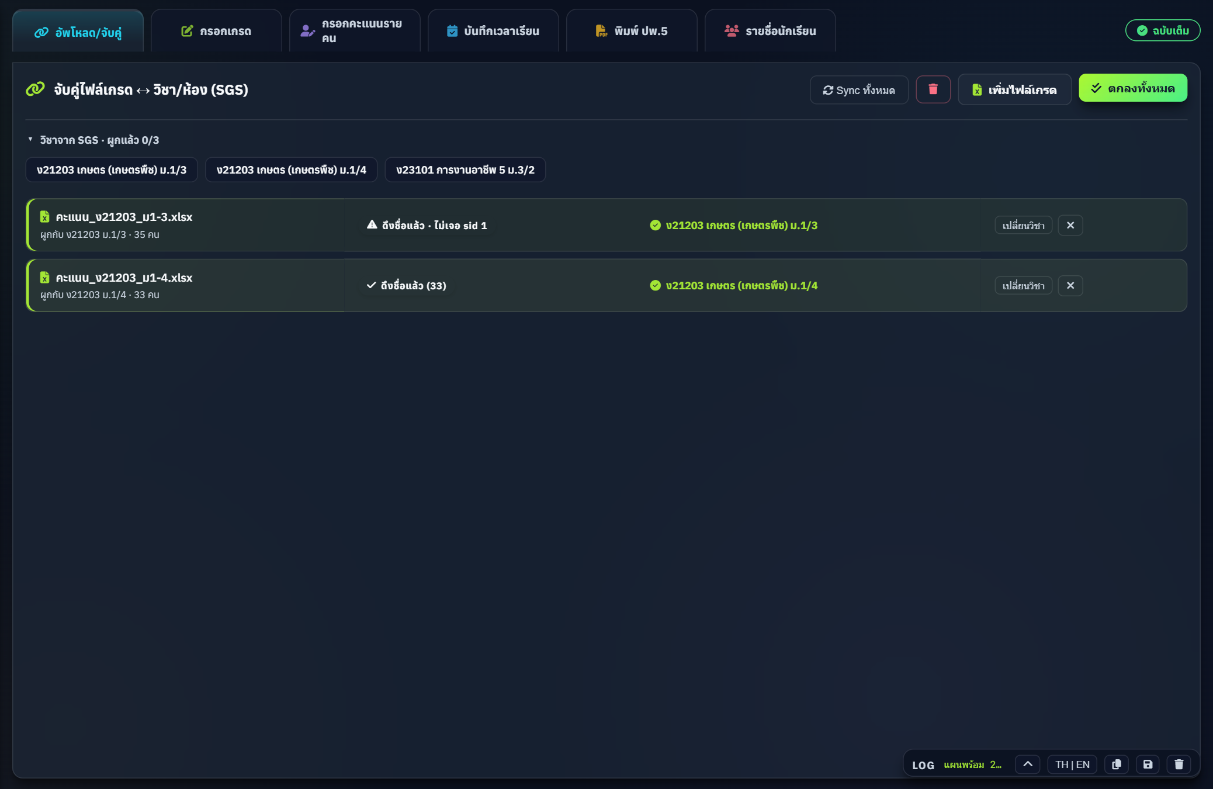Screen dimensions: 1213x789
Task: Save the log with disk icon
Action: pos(1148,764)
